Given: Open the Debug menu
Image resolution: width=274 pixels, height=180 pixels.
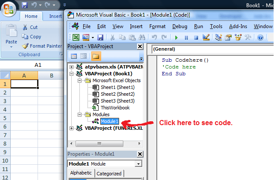Looking at the screenshot, I should point(180,26).
